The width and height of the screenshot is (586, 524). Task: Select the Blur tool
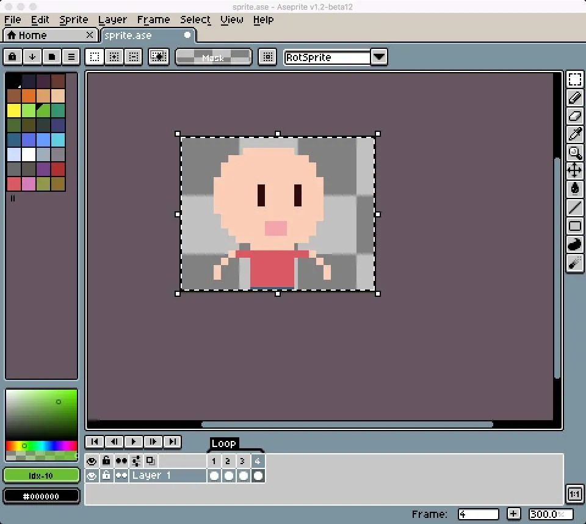(x=575, y=263)
